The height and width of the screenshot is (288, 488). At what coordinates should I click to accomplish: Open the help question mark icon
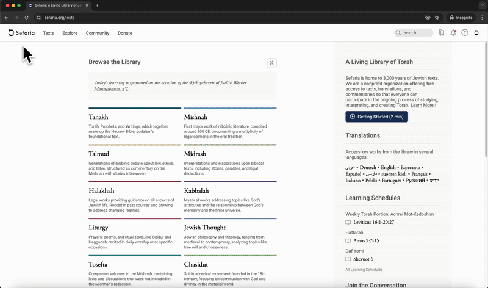[465, 33]
